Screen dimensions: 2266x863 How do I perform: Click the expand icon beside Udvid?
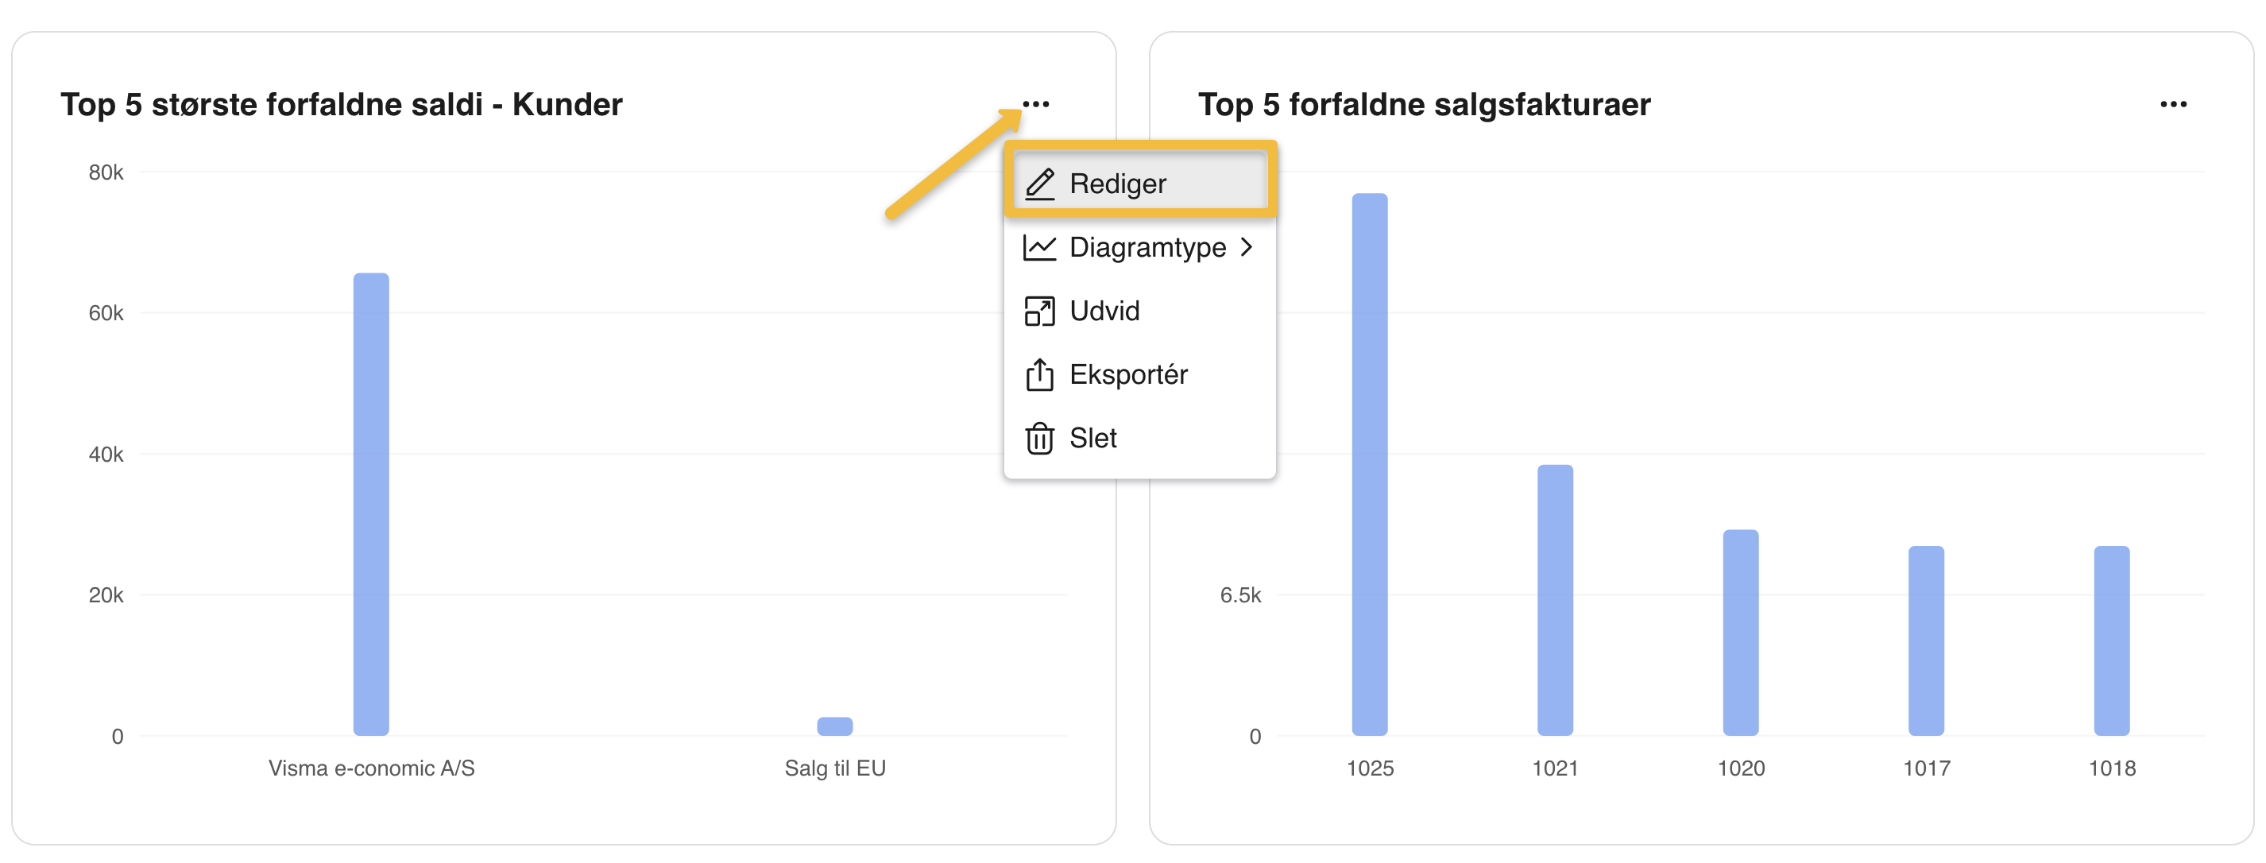tap(1039, 312)
